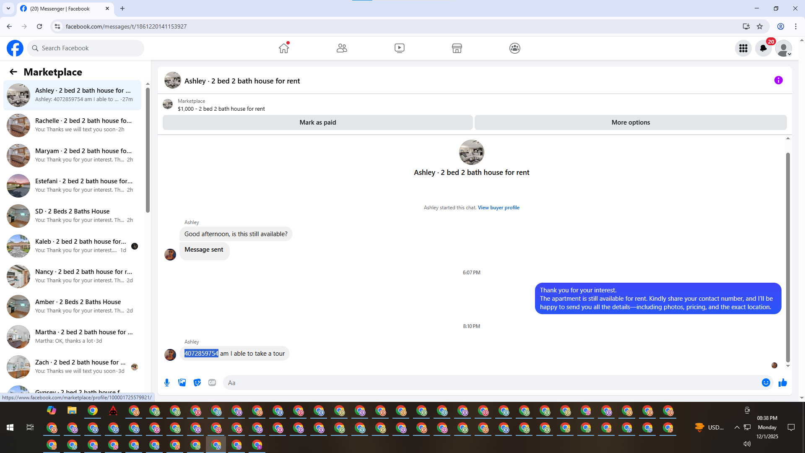Focus the Search Facebook field
The height and width of the screenshot is (453, 805).
click(x=86, y=48)
